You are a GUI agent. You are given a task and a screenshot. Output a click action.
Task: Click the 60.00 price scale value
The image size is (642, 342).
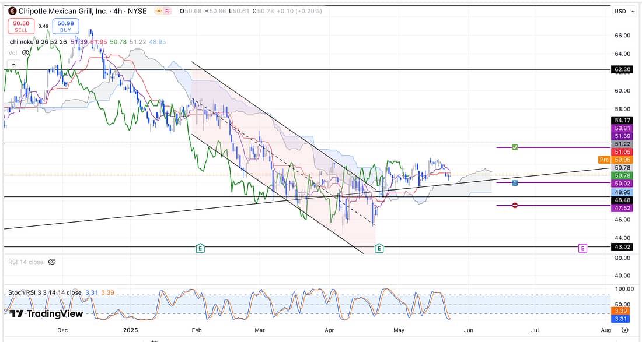[x=622, y=91]
